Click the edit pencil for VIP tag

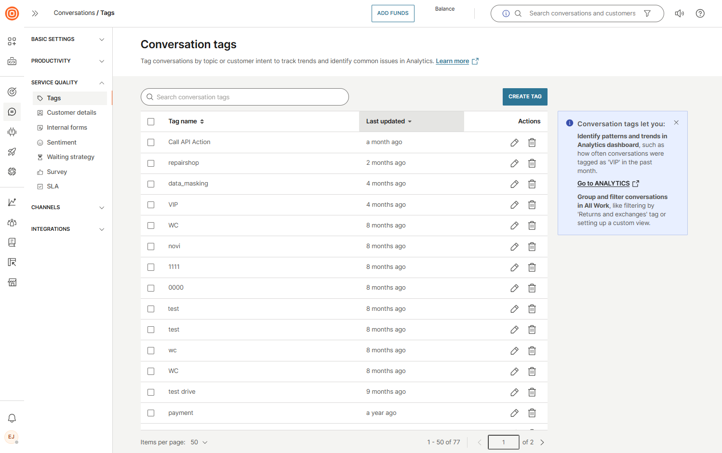(514, 205)
